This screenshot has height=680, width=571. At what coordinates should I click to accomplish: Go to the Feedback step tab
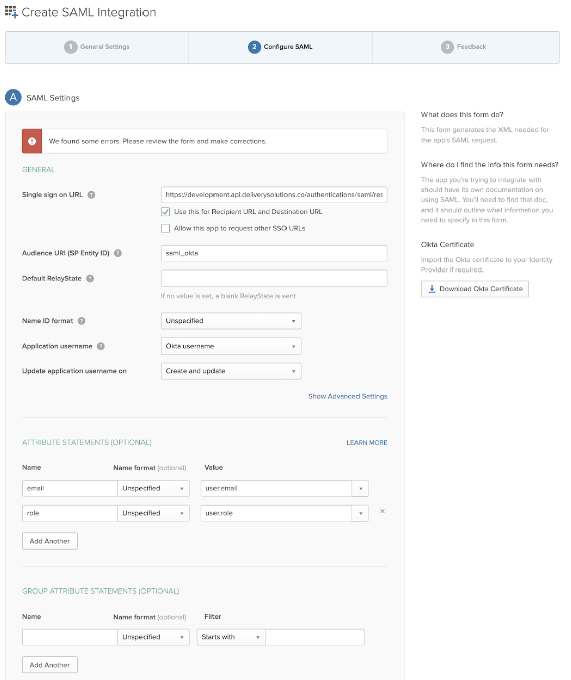[x=466, y=47]
